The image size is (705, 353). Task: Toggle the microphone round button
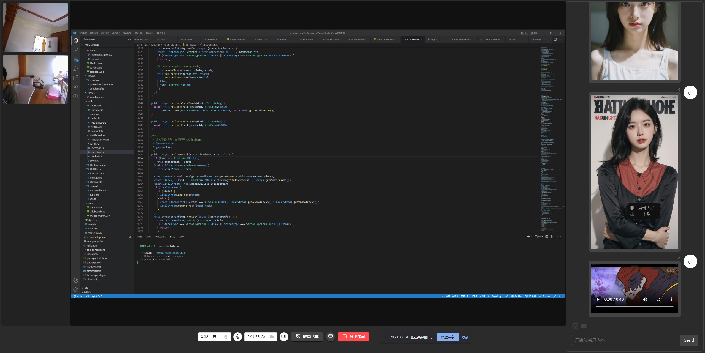tap(237, 336)
